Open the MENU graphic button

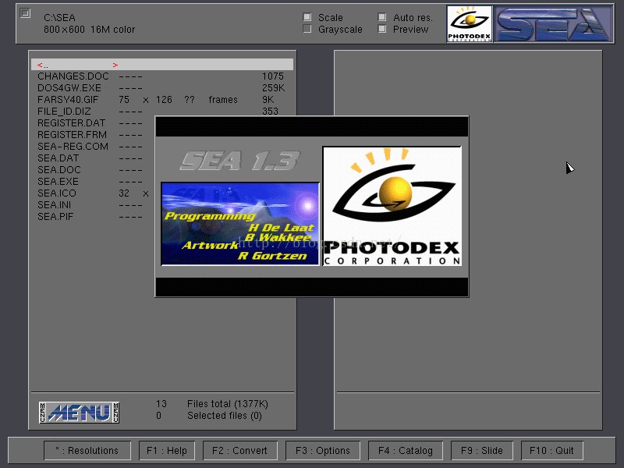point(80,413)
